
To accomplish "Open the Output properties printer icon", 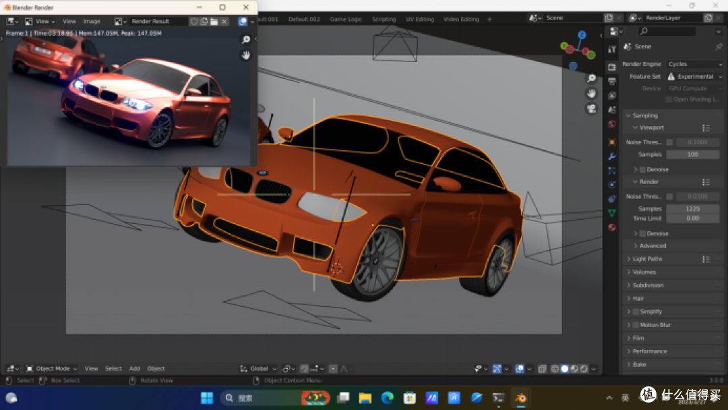I will point(612,81).
